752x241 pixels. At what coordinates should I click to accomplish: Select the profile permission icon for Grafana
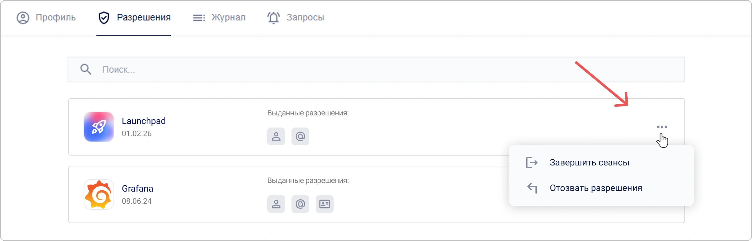276,204
